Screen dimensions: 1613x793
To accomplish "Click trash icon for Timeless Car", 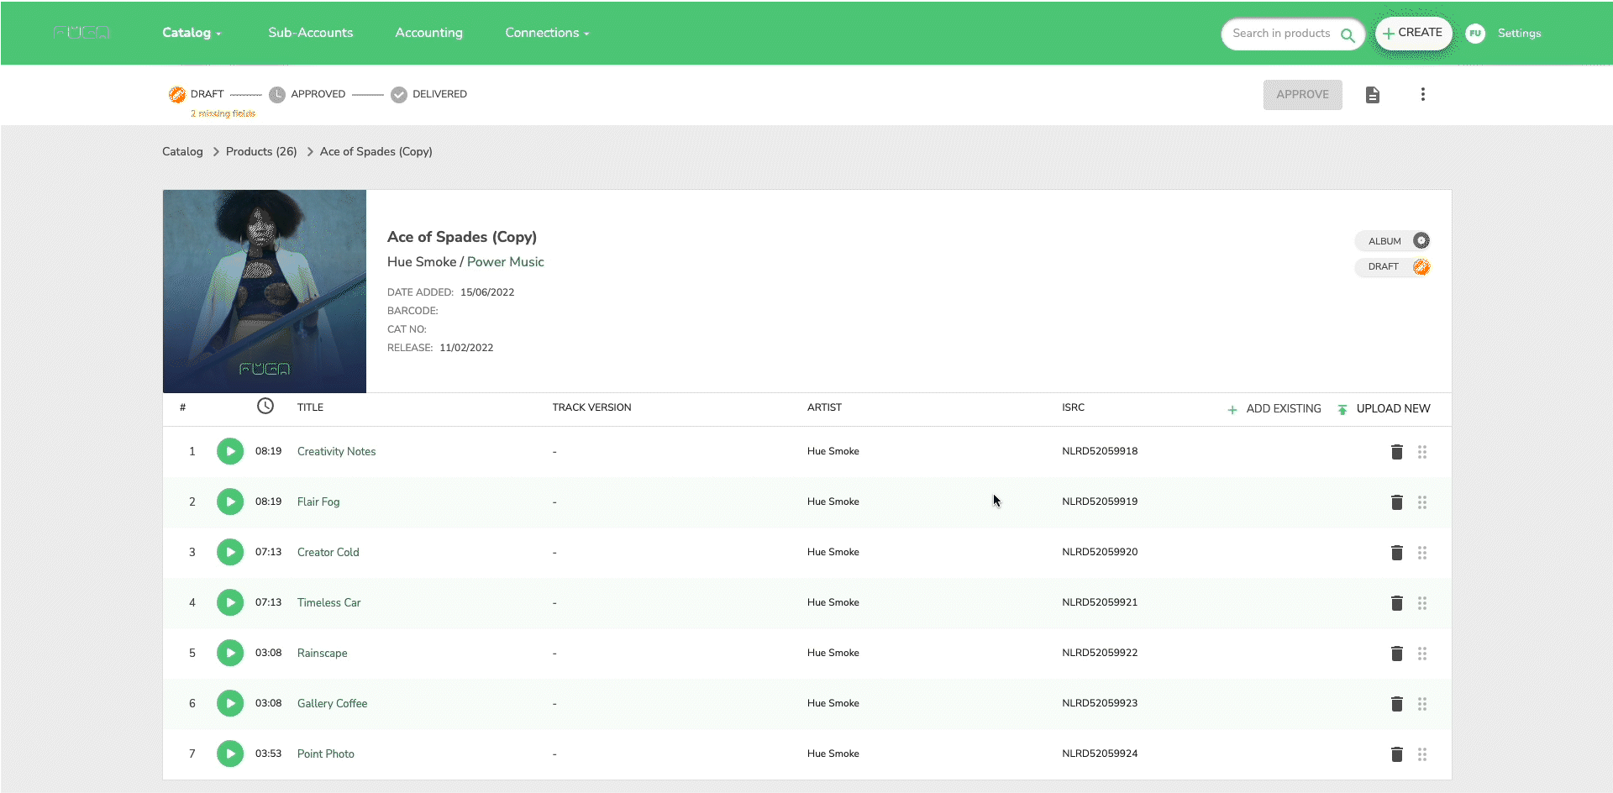I will click(x=1397, y=603).
